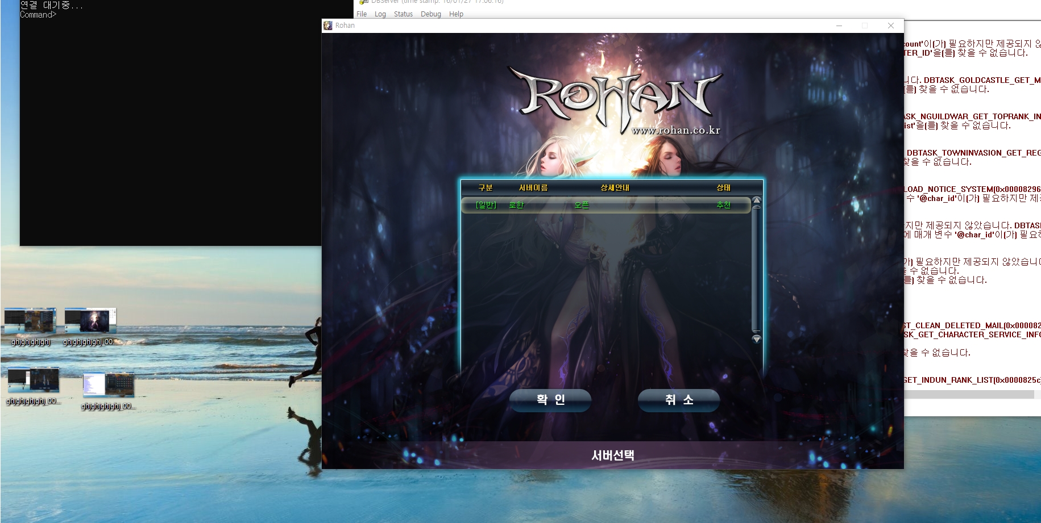Open Log menu in DBServer window
1041x523 pixels.
pos(380,14)
